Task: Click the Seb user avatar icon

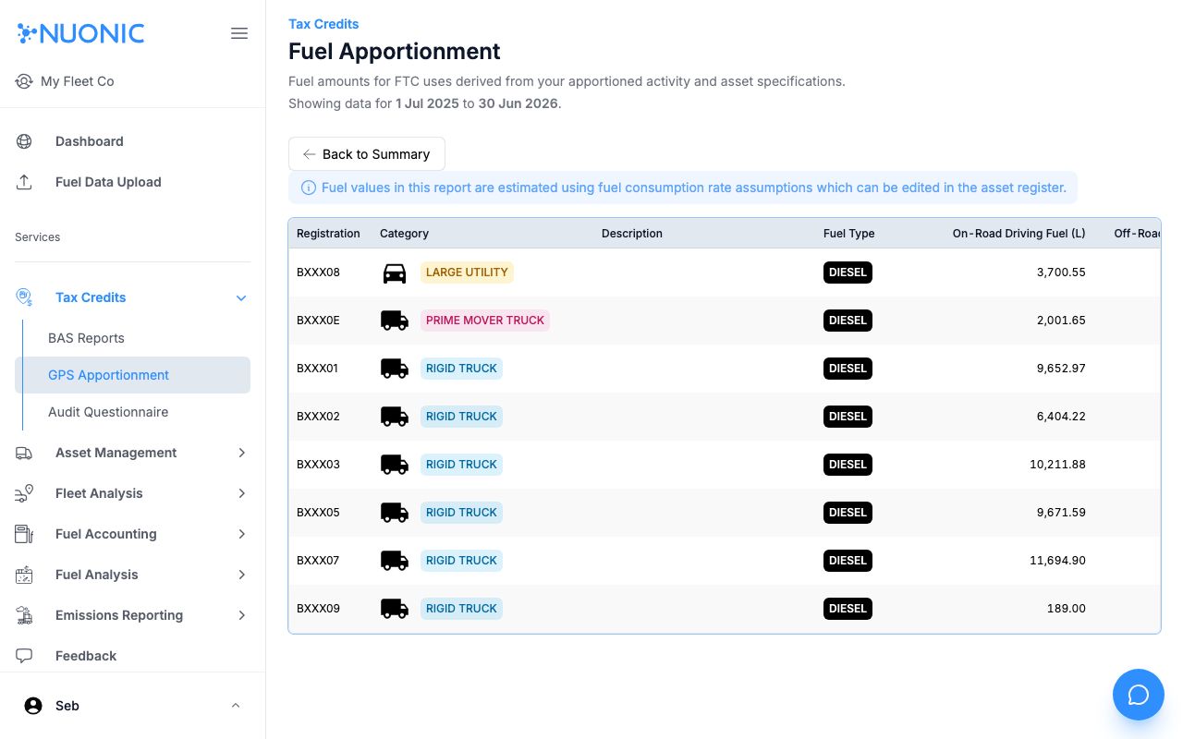Action: coord(33,706)
